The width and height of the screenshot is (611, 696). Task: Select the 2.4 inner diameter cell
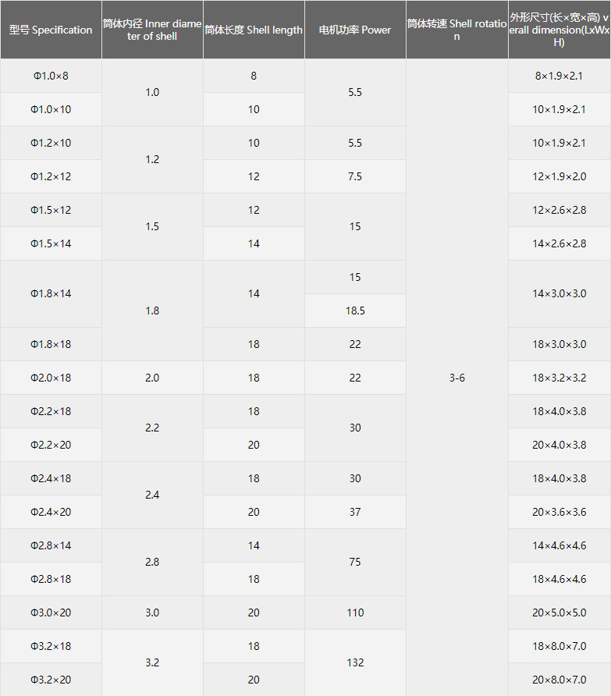pos(152,495)
